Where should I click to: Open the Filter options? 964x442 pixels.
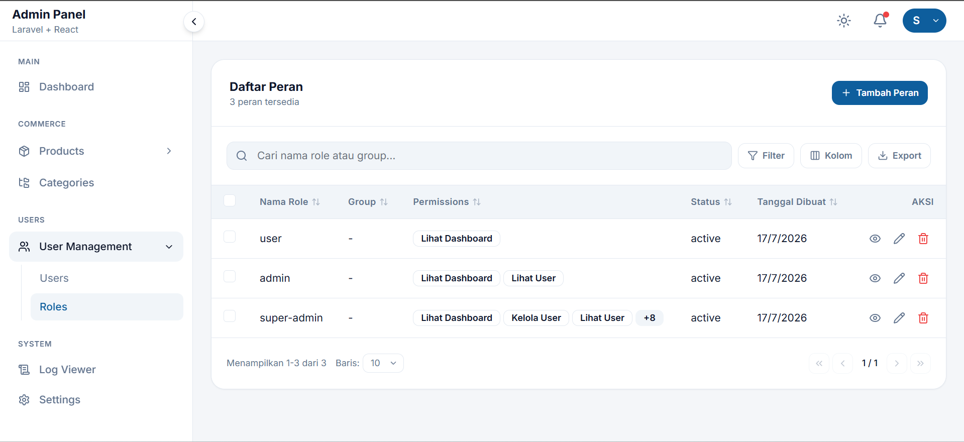766,156
